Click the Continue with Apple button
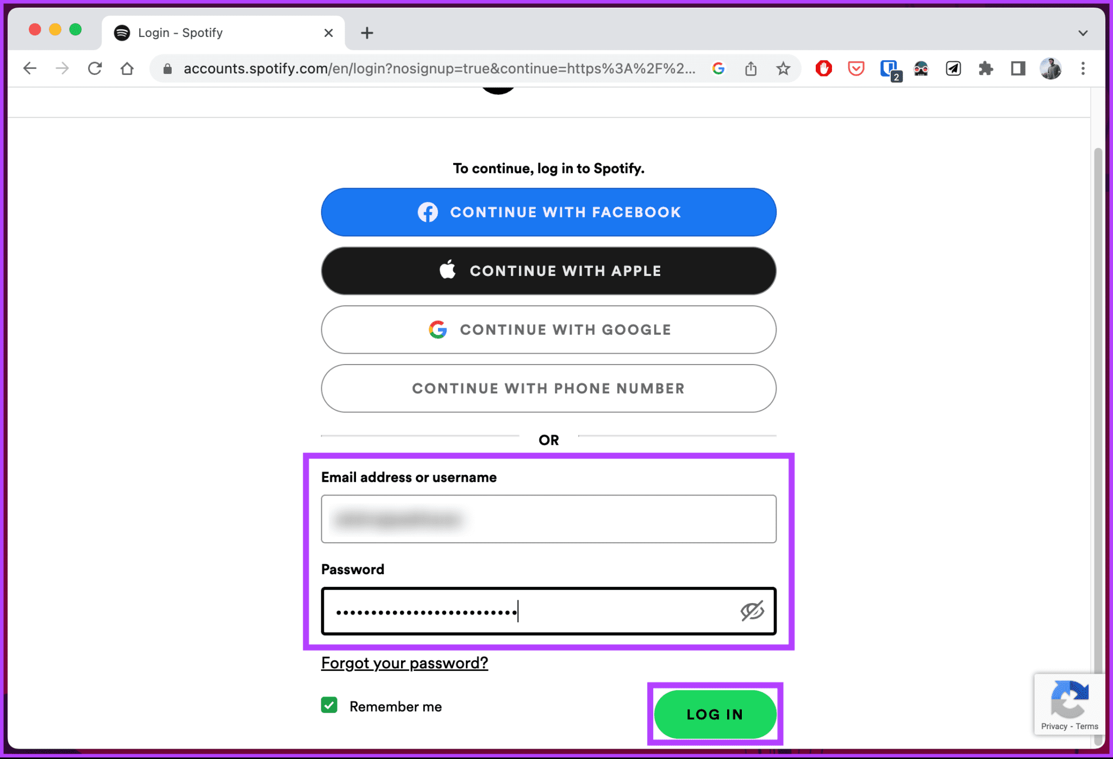Image resolution: width=1113 pixels, height=759 pixels. 549,271
